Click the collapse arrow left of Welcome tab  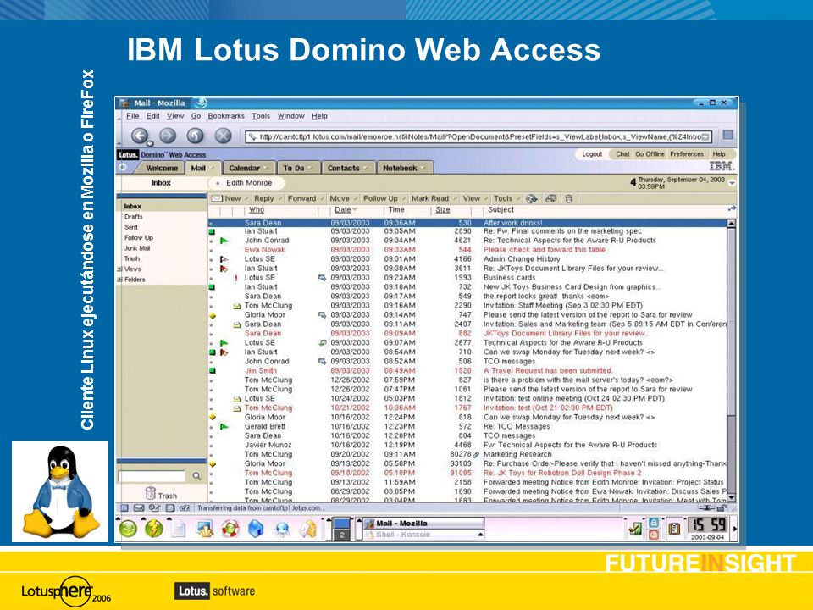[123, 168]
